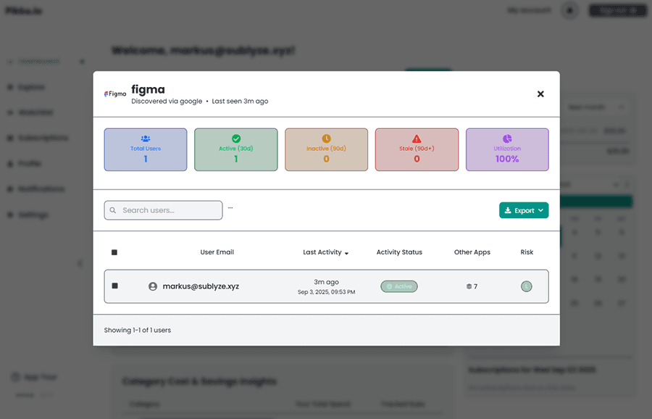The height and width of the screenshot is (419, 652).
Task: Click the green Risk indicator circle
Action: click(526, 286)
